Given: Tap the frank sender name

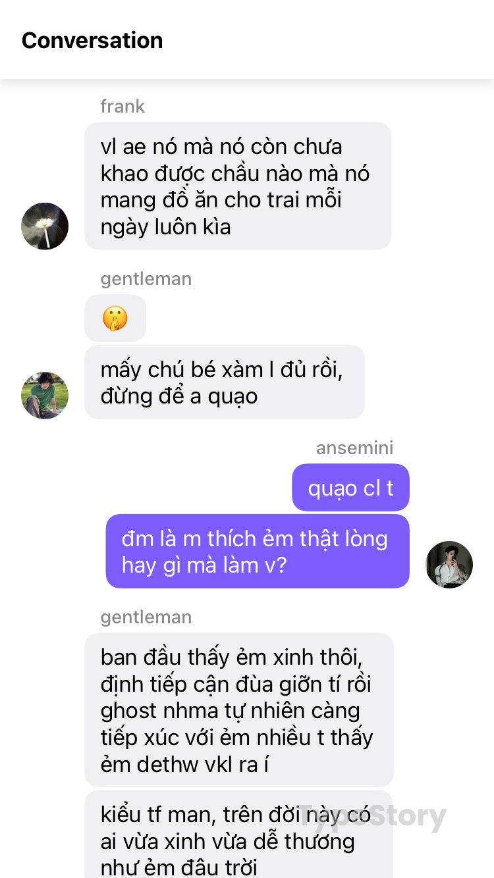Looking at the screenshot, I should (x=123, y=106).
